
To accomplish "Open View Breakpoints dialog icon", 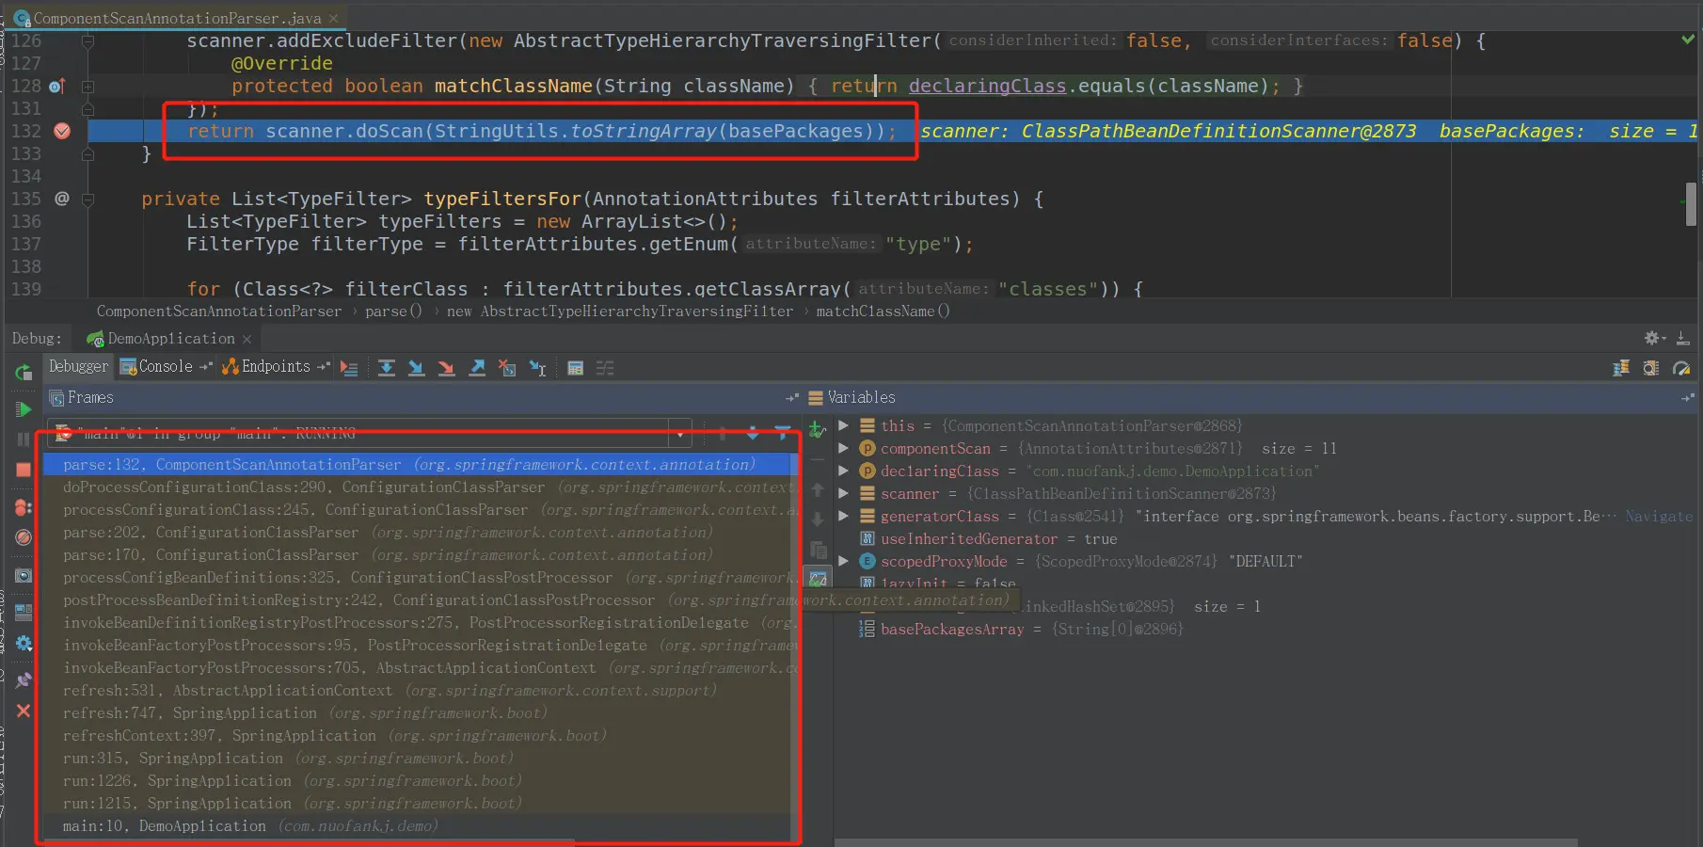I will (x=24, y=507).
